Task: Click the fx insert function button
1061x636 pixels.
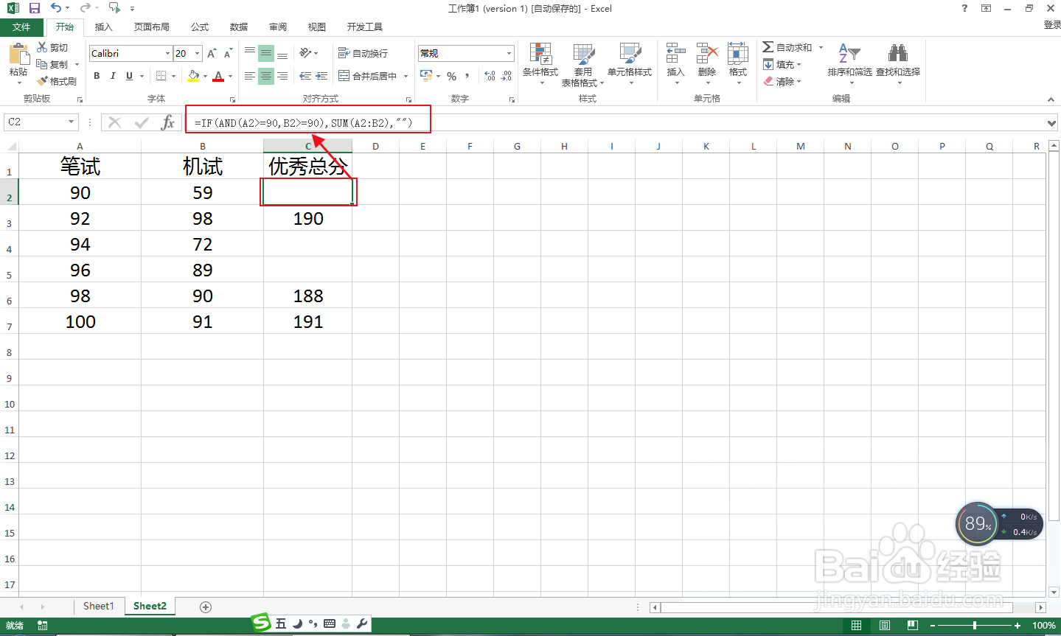Action: pos(168,122)
